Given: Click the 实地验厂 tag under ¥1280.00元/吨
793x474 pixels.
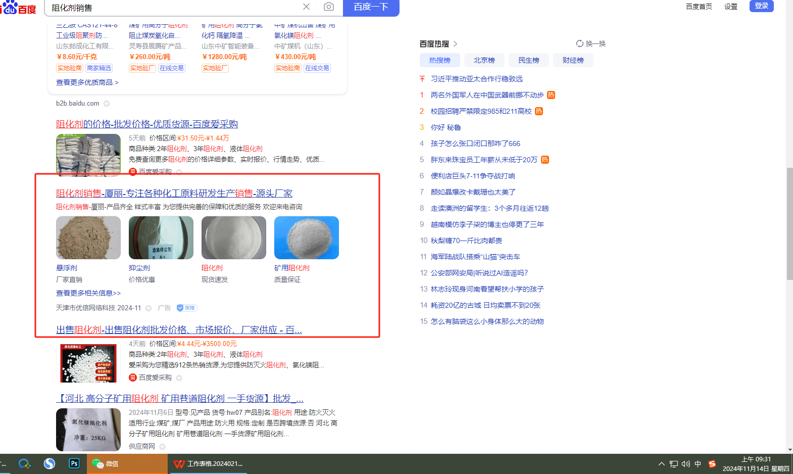Looking at the screenshot, I should [215, 68].
